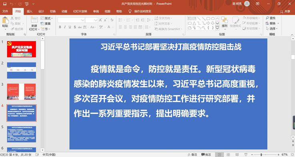Toggle Italic formatting button
This screenshot has height=157, width=295.
coord(65,27)
